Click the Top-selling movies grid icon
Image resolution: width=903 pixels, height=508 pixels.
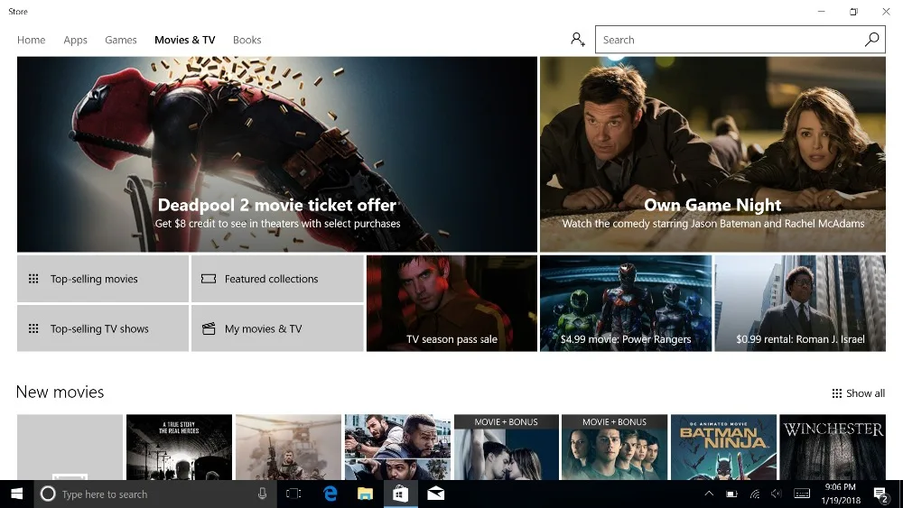[x=33, y=279]
